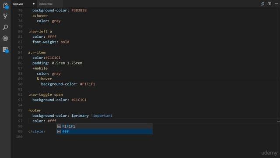
Task: Click padding: 0.5rem 1.75rem line
Action: (57, 63)
